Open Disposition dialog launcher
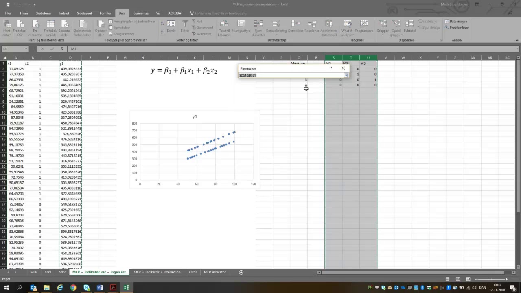 [440, 40]
